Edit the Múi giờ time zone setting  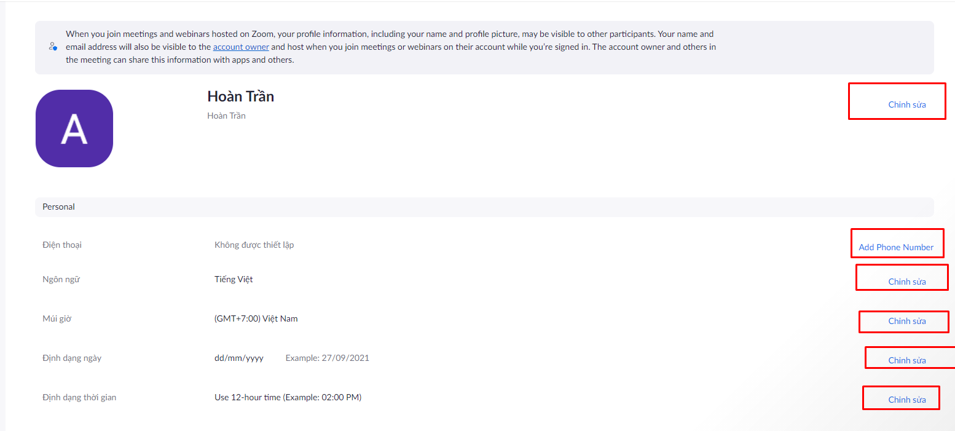(x=906, y=321)
